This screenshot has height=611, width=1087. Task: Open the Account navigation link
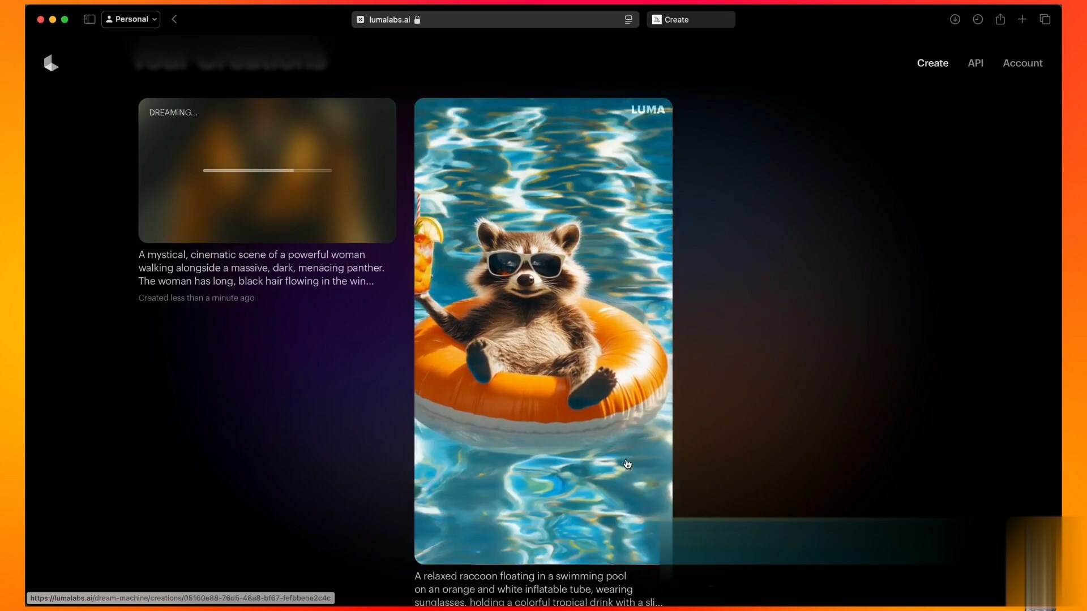pos(1022,63)
